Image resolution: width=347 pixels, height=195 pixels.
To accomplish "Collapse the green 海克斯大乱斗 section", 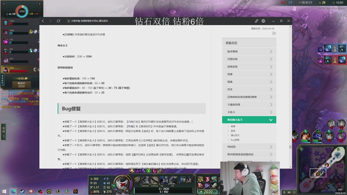I will pos(249,120).
